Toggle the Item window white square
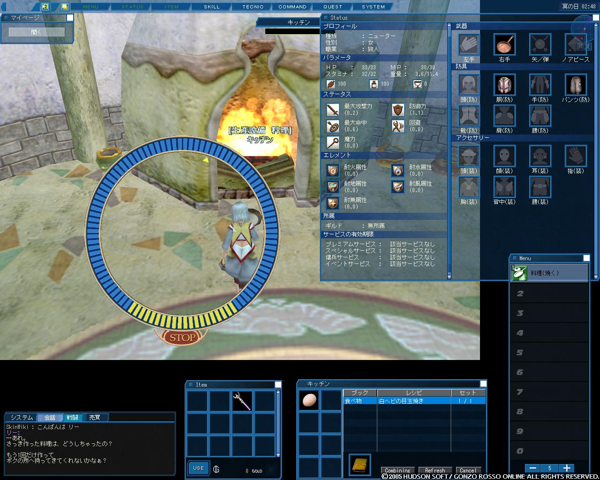This screenshot has width=600, height=480. [278, 384]
